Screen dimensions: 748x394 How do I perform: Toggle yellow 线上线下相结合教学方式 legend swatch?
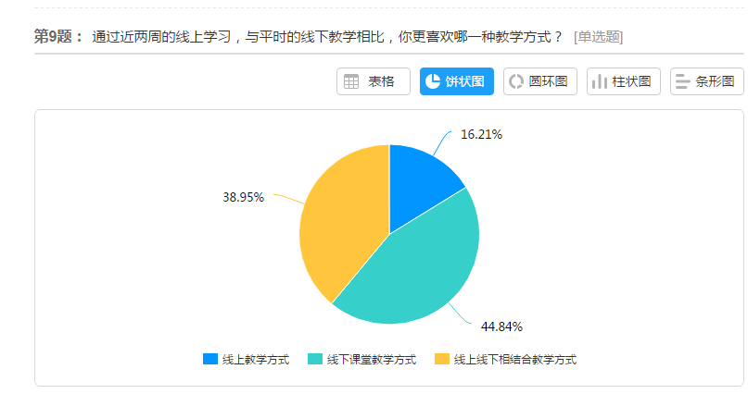coord(442,359)
